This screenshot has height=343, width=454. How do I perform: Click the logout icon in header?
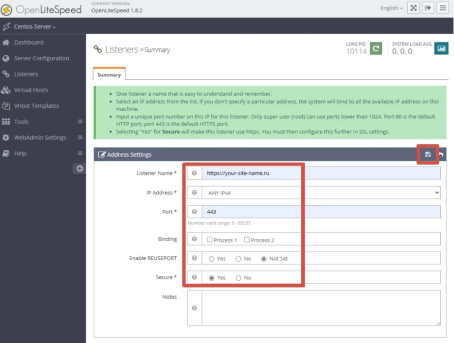428,8
